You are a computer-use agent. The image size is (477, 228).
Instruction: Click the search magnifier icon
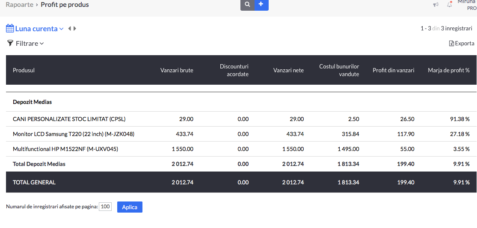[247, 5]
